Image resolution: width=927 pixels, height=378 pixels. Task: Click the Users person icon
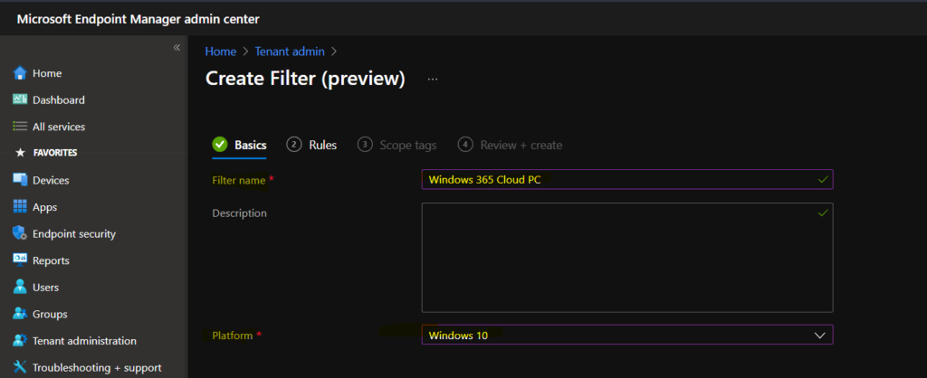[x=20, y=287]
